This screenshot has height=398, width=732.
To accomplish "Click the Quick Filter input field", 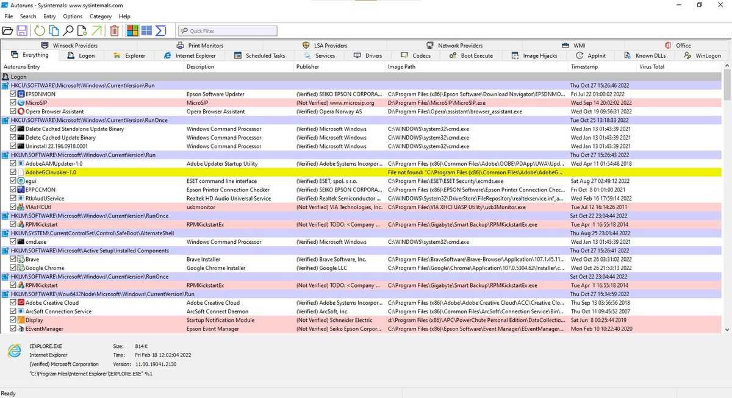I will [x=228, y=30].
